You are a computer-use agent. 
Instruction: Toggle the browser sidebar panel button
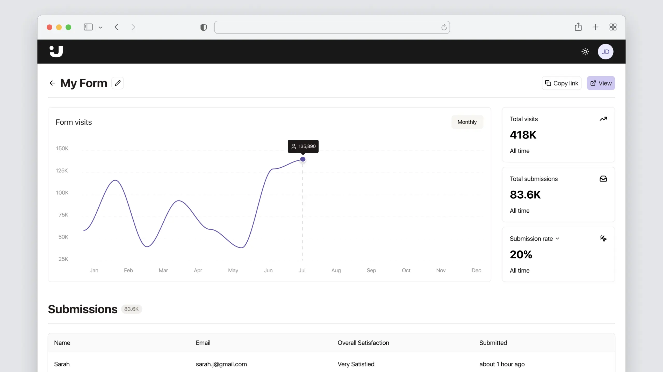tap(88, 27)
